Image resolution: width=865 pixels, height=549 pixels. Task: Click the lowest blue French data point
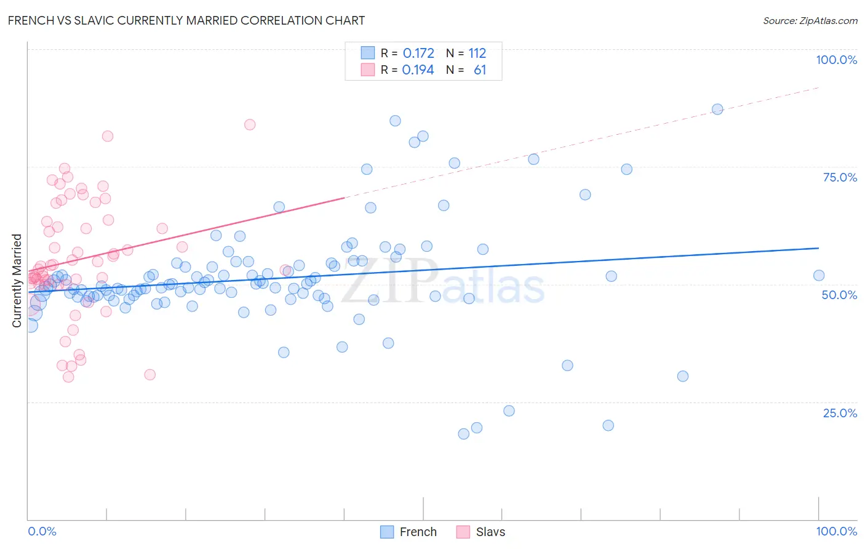(x=464, y=434)
